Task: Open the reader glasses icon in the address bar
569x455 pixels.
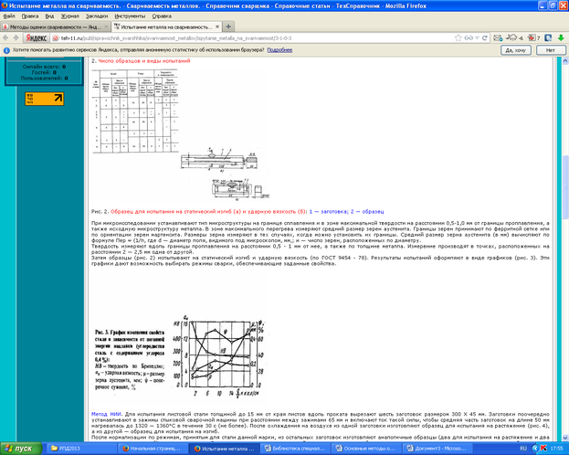Action: 469,37
